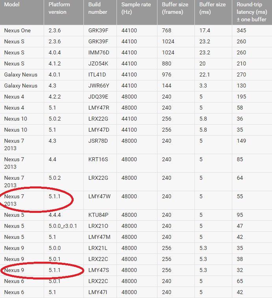The image size is (272, 298).
Task: Click latency value 64
Action: (x=240, y=178)
